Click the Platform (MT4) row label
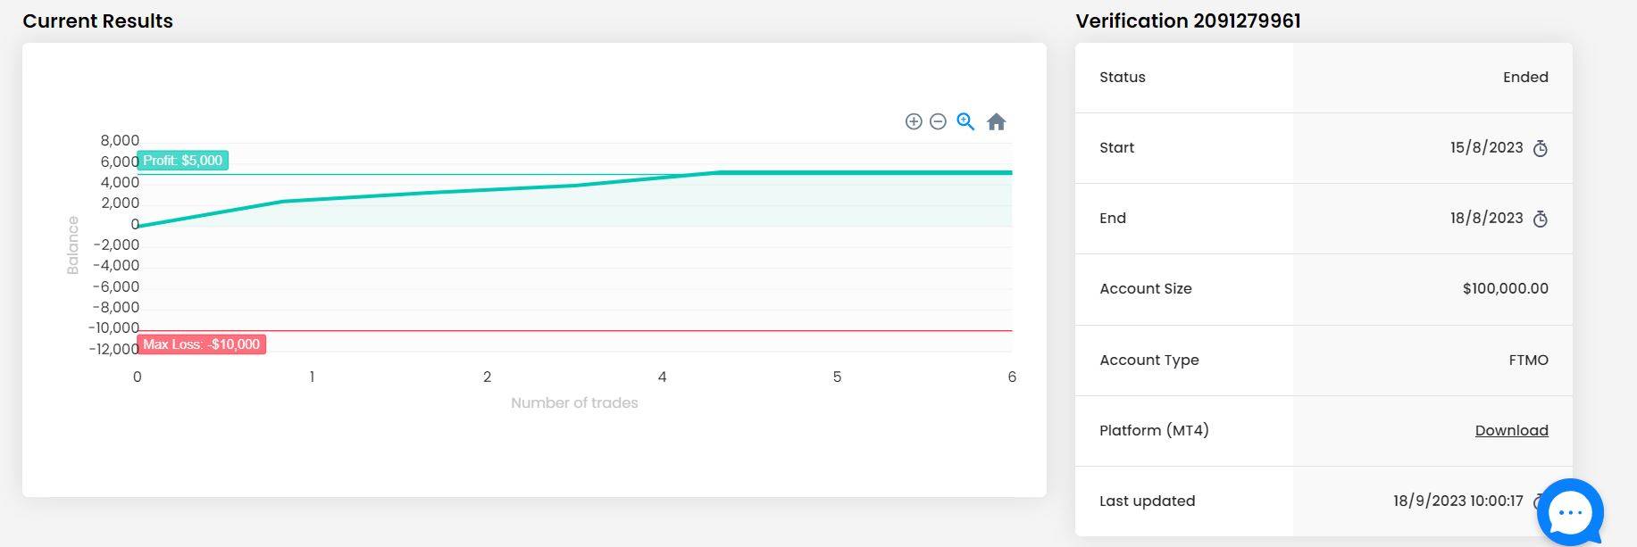The image size is (1637, 547). (x=1154, y=430)
